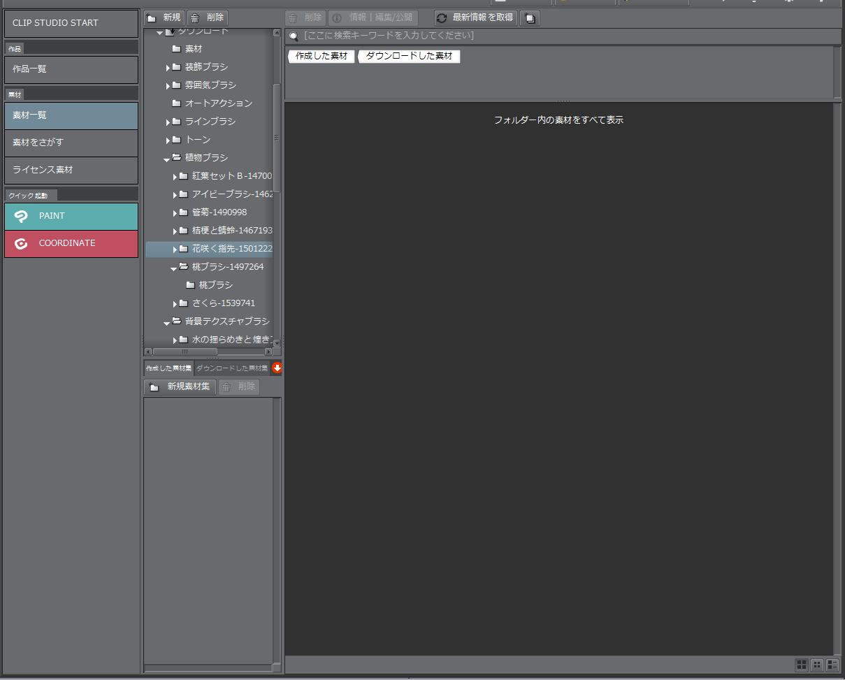
Task: Click the tree scroll up arrow
Action: (x=277, y=33)
